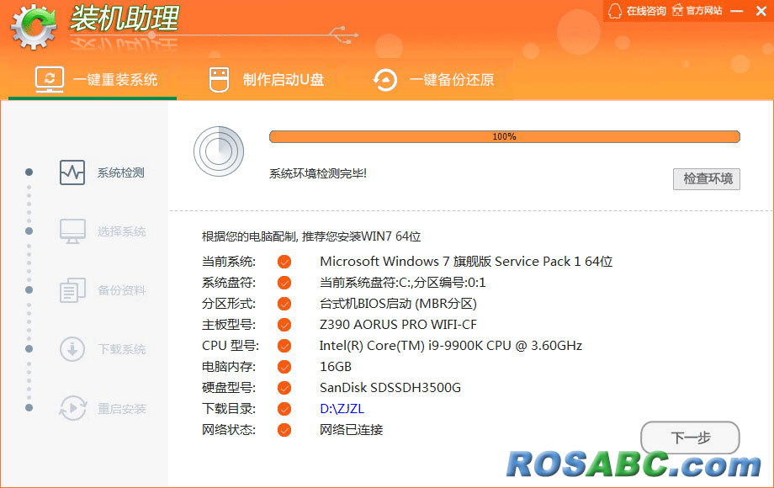Click the 主板型号: label
Screen dimensions: 774x488
(x=229, y=325)
